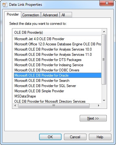The height and width of the screenshot is (145, 116).
Task: Open Help for the dialog
Action: (x=100, y=137)
